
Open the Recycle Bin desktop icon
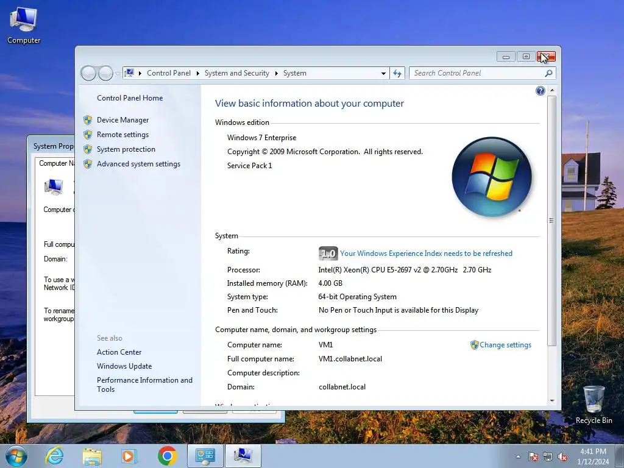click(594, 405)
